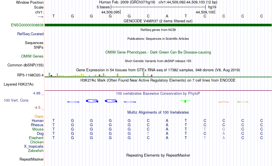Open the GENCODE V49lift37 track title
Viewport: 272px width, 166px height.
(x=158, y=21)
